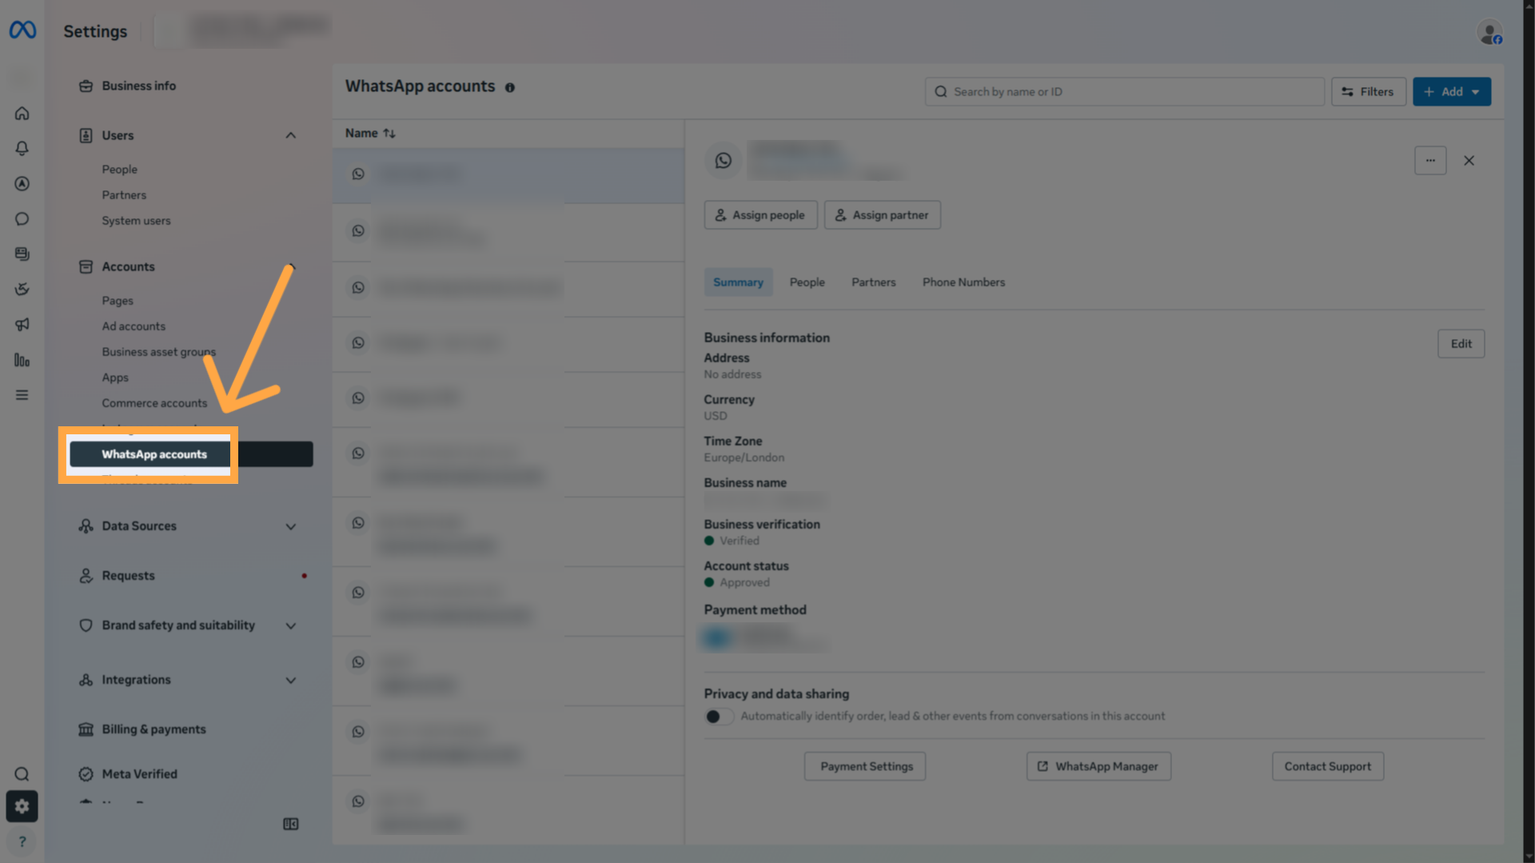Open System users
This screenshot has height=863, width=1535.
(x=136, y=221)
